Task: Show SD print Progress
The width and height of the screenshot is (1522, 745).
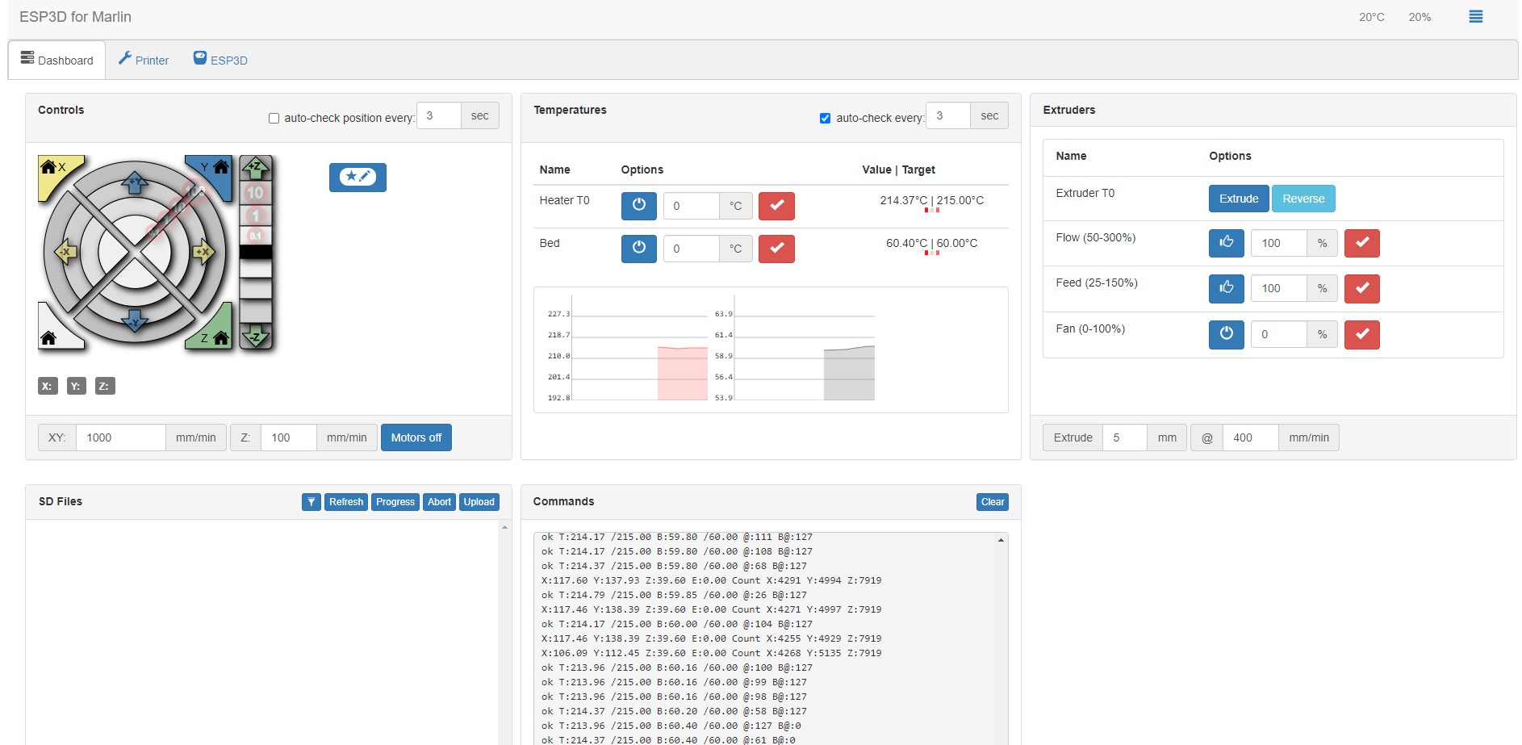Action: pos(395,502)
